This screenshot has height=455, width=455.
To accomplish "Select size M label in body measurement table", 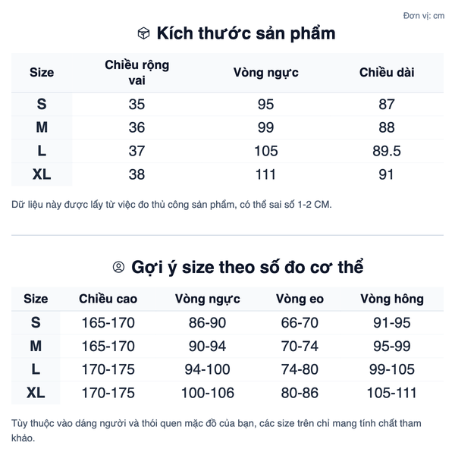I will coord(36,347).
